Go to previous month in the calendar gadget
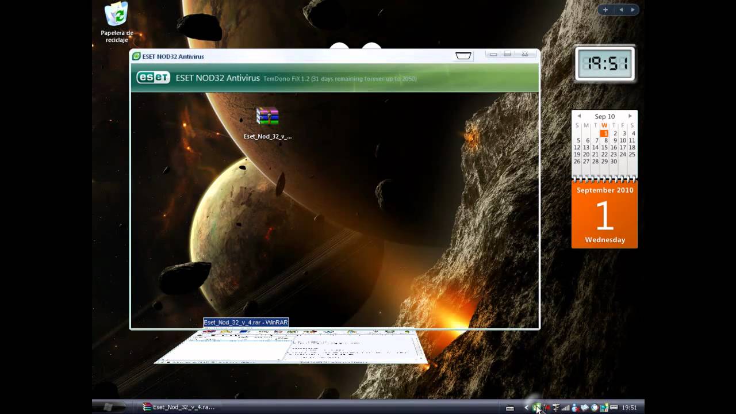Image resolution: width=736 pixels, height=414 pixels. pyautogui.click(x=579, y=116)
